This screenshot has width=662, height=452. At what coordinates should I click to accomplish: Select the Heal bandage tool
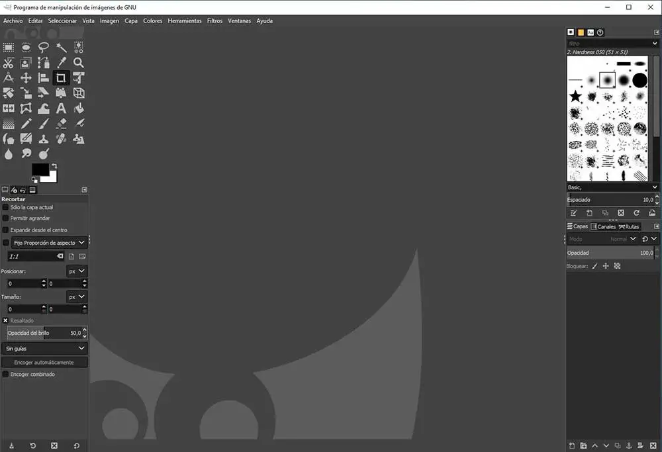coord(61,139)
